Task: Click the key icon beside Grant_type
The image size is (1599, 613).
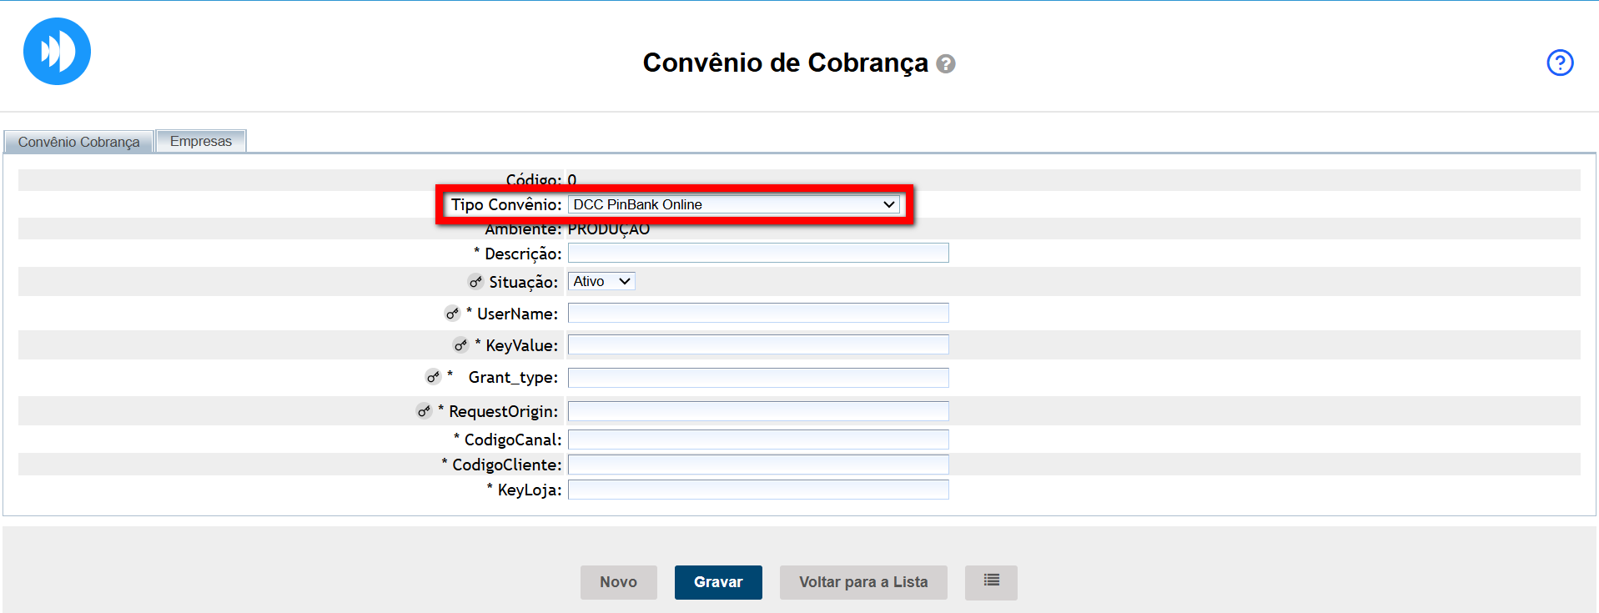Action: pos(433,377)
